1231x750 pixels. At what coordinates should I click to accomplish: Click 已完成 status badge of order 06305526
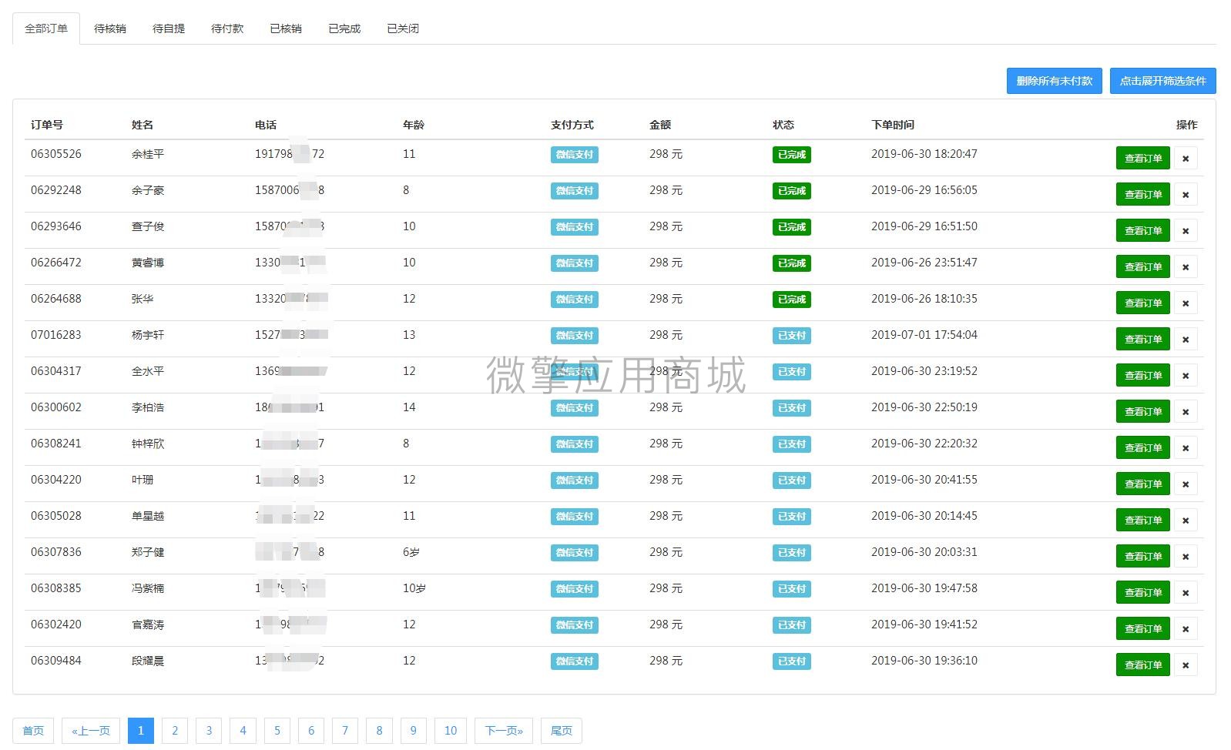pos(792,155)
